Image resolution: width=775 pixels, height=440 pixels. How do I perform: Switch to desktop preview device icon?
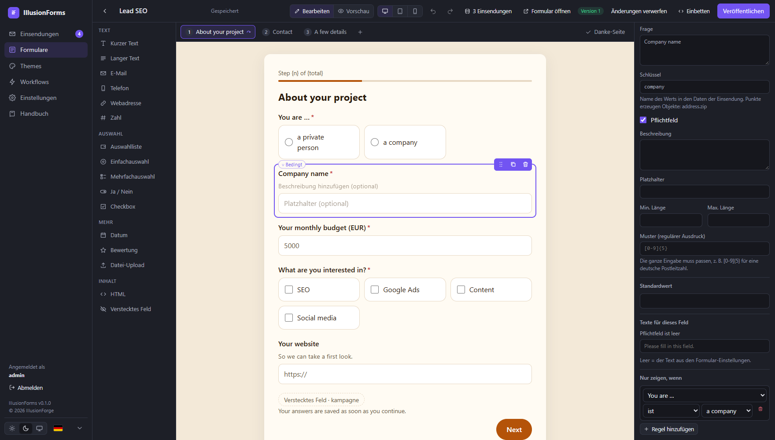385,11
